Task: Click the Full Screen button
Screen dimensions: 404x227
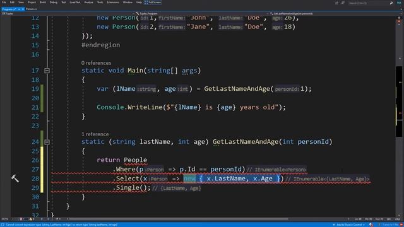Action: [x=153, y=3]
